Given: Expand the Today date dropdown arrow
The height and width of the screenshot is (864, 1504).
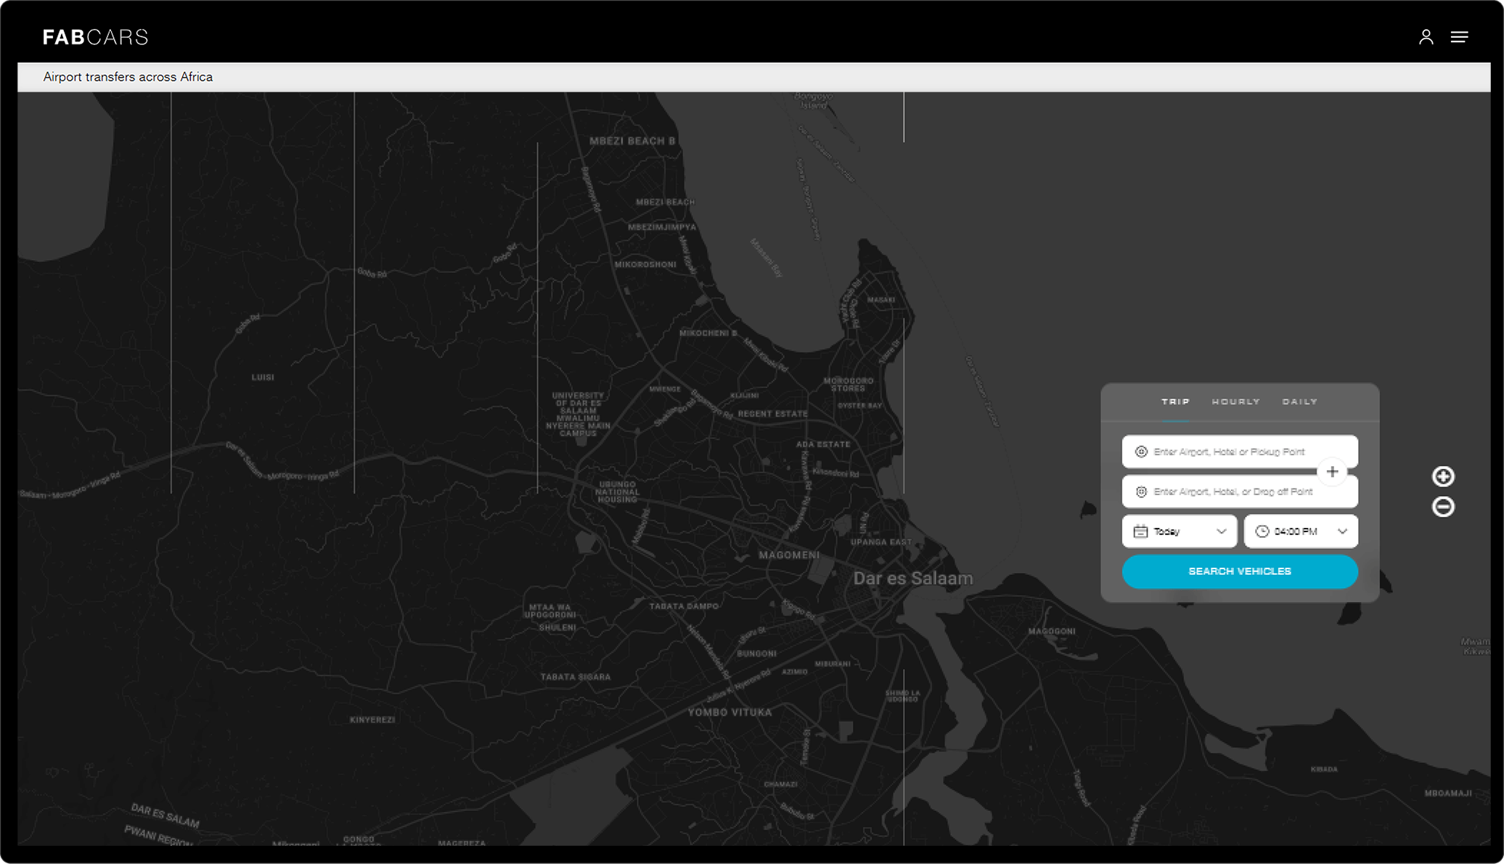Looking at the screenshot, I should [1222, 531].
